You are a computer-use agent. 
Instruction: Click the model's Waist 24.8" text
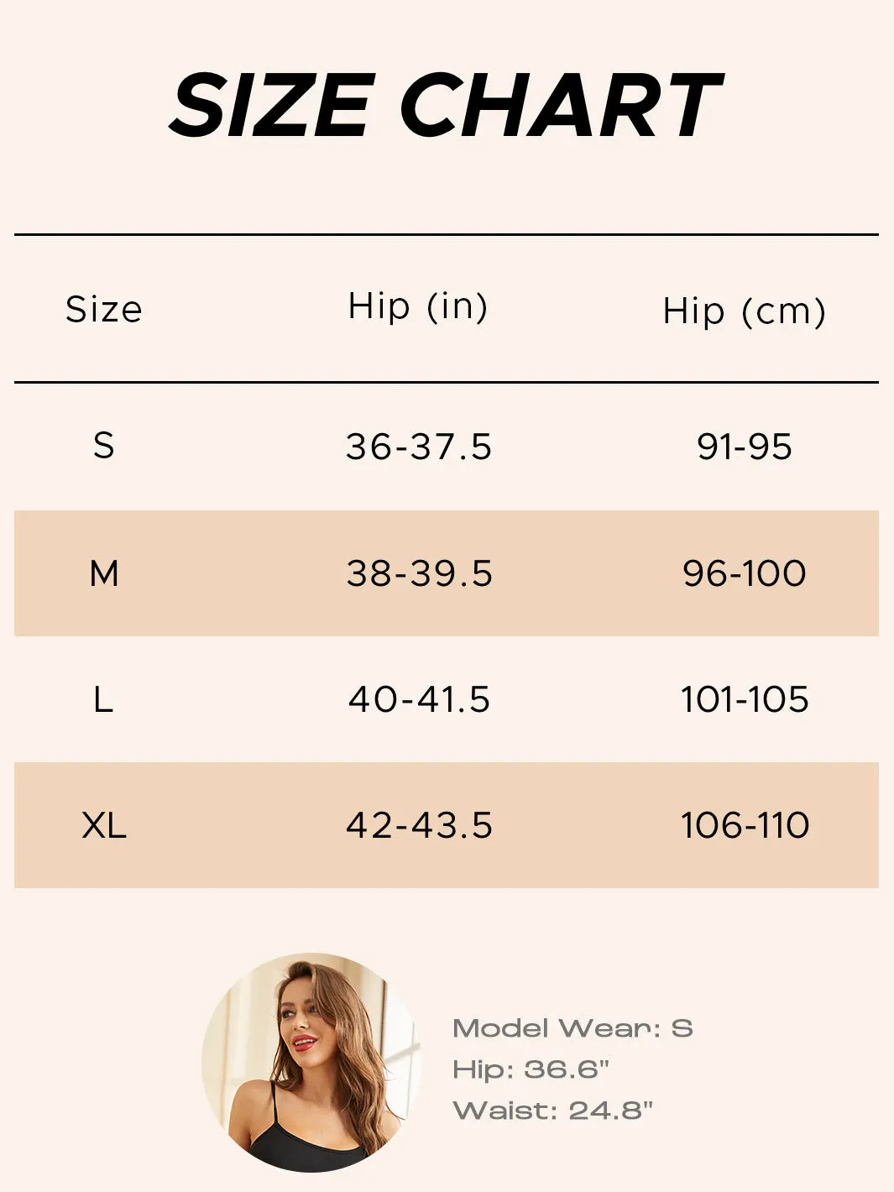click(552, 1111)
